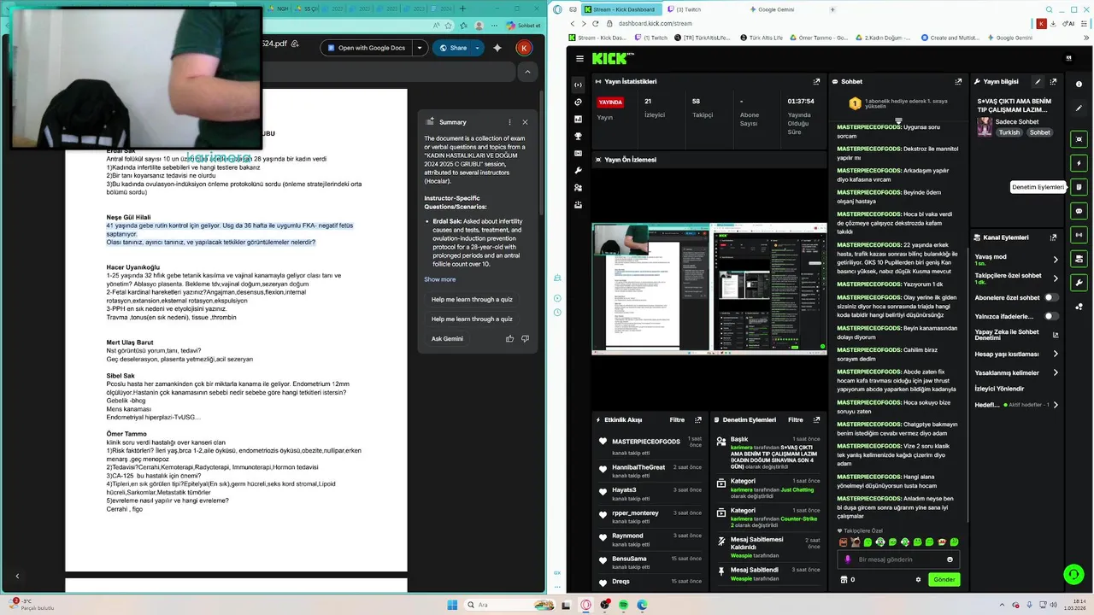Click the KICK logo
Screen dimensions: 1094x615
click(x=613, y=58)
